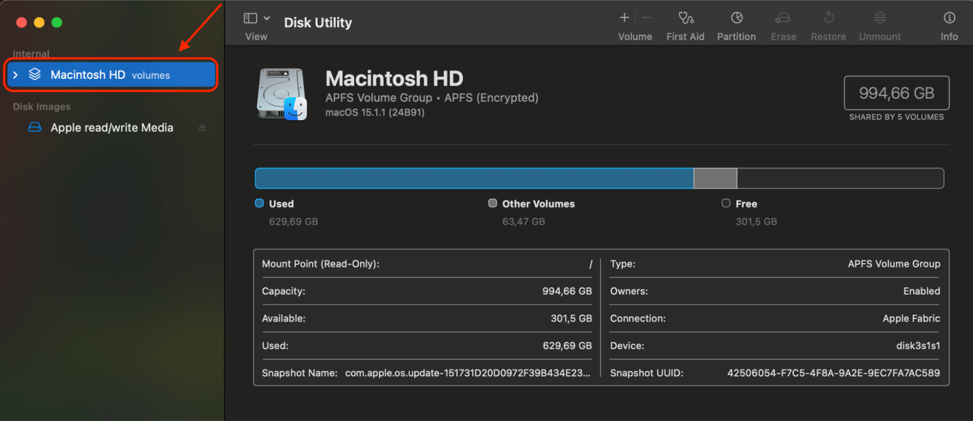Click the Macintosh HD main heading
The image size is (973, 421).
pos(394,79)
